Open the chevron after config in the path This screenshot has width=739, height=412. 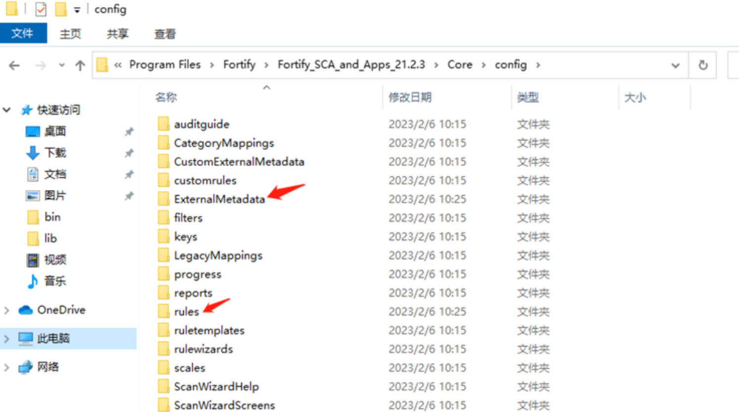538,65
